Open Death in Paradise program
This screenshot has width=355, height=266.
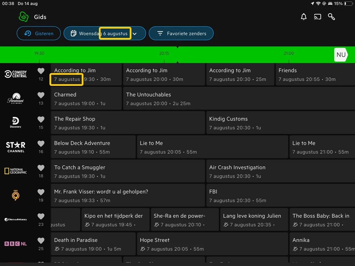click(93, 244)
